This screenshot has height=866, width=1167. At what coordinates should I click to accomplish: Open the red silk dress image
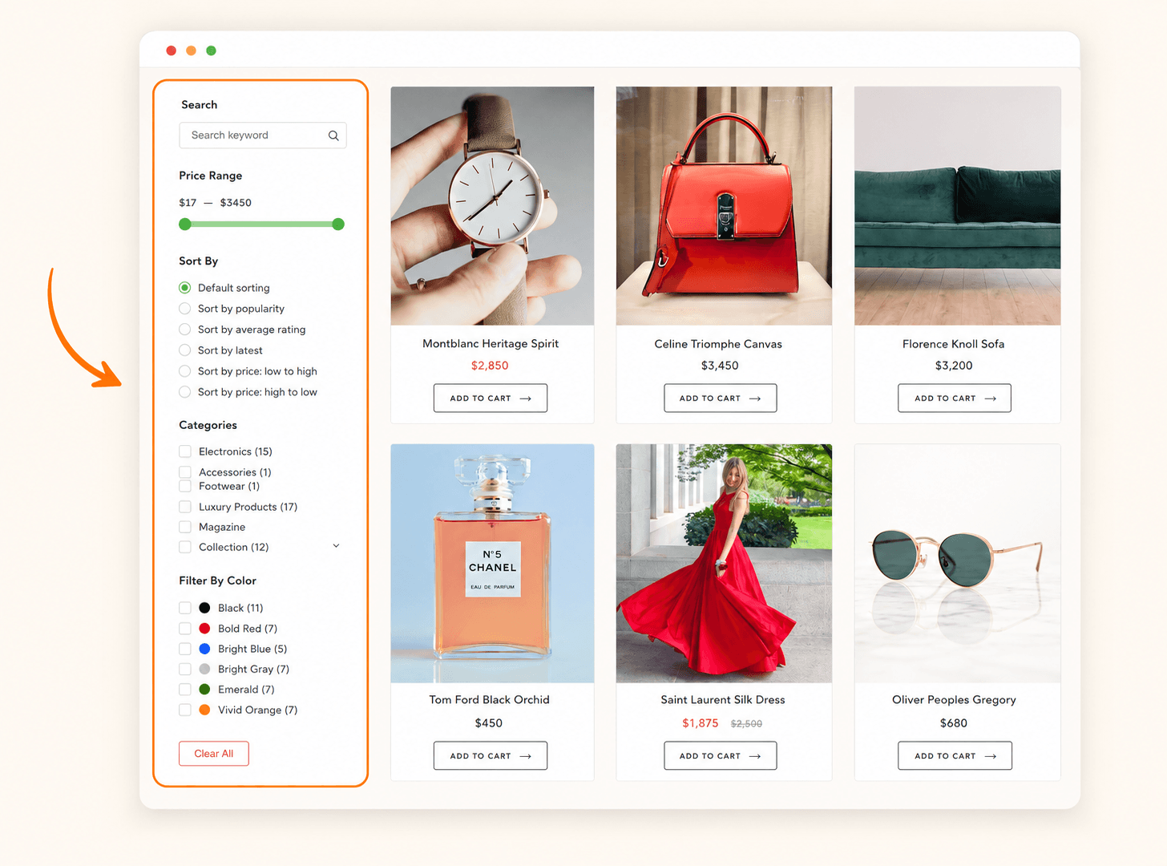click(x=724, y=564)
